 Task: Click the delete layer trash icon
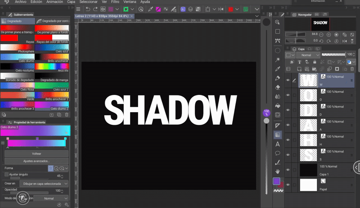click(351, 69)
